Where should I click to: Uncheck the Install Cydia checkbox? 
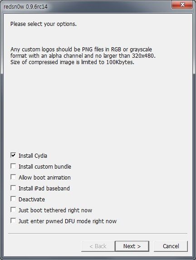pyautogui.click(x=13, y=155)
